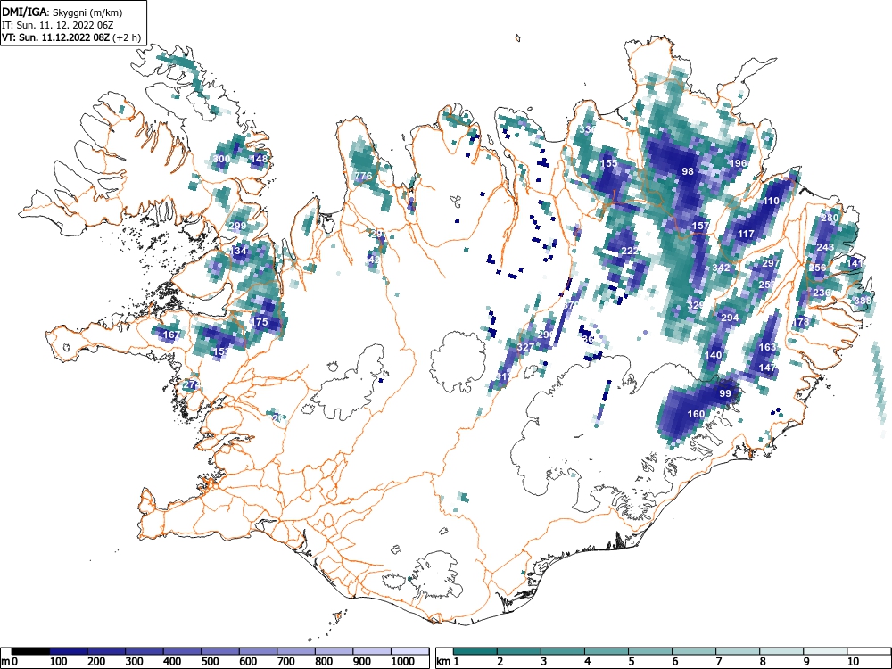Click the map value '342'
Viewport: 892px width, 669px height.
(721, 268)
